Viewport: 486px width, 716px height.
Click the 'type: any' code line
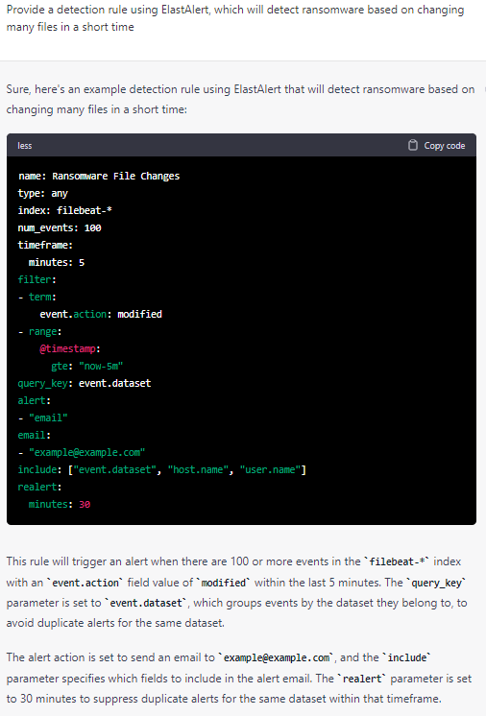[x=43, y=193]
